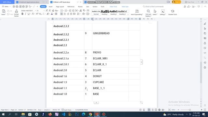
Task: Toggle show paragraph marks
Action: [x=84, y=11]
